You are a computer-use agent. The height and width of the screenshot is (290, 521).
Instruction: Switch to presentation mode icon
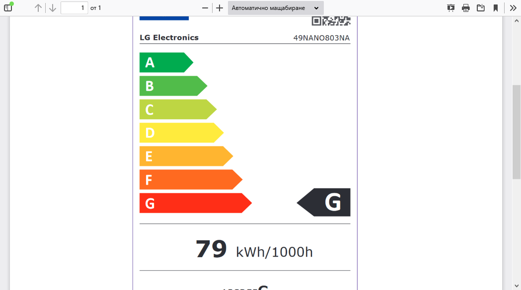451,8
